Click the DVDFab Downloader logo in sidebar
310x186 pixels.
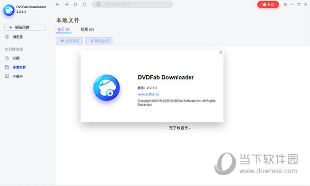click(x=9, y=10)
